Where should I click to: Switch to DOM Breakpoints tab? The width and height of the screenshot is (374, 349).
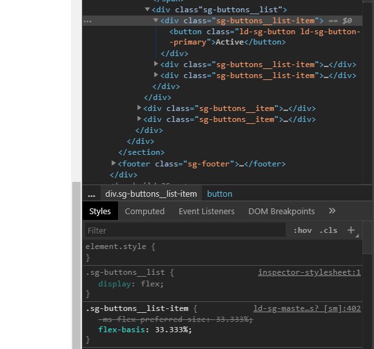tap(281, 211)
